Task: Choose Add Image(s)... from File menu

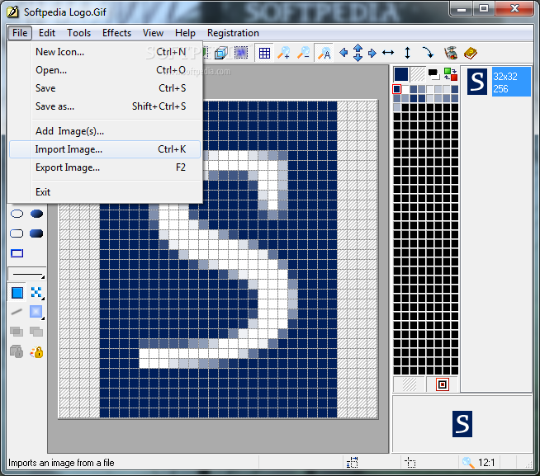Action: tap(105, 131)
